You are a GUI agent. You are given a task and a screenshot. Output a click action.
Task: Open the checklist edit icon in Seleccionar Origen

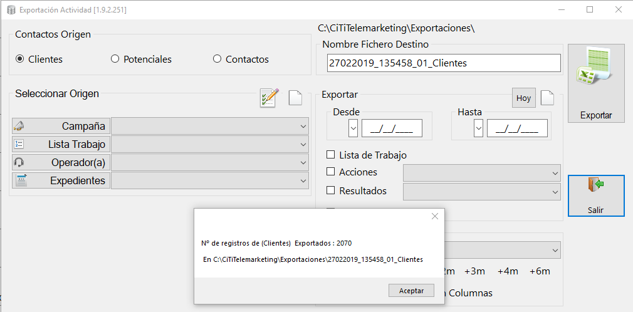269,98
